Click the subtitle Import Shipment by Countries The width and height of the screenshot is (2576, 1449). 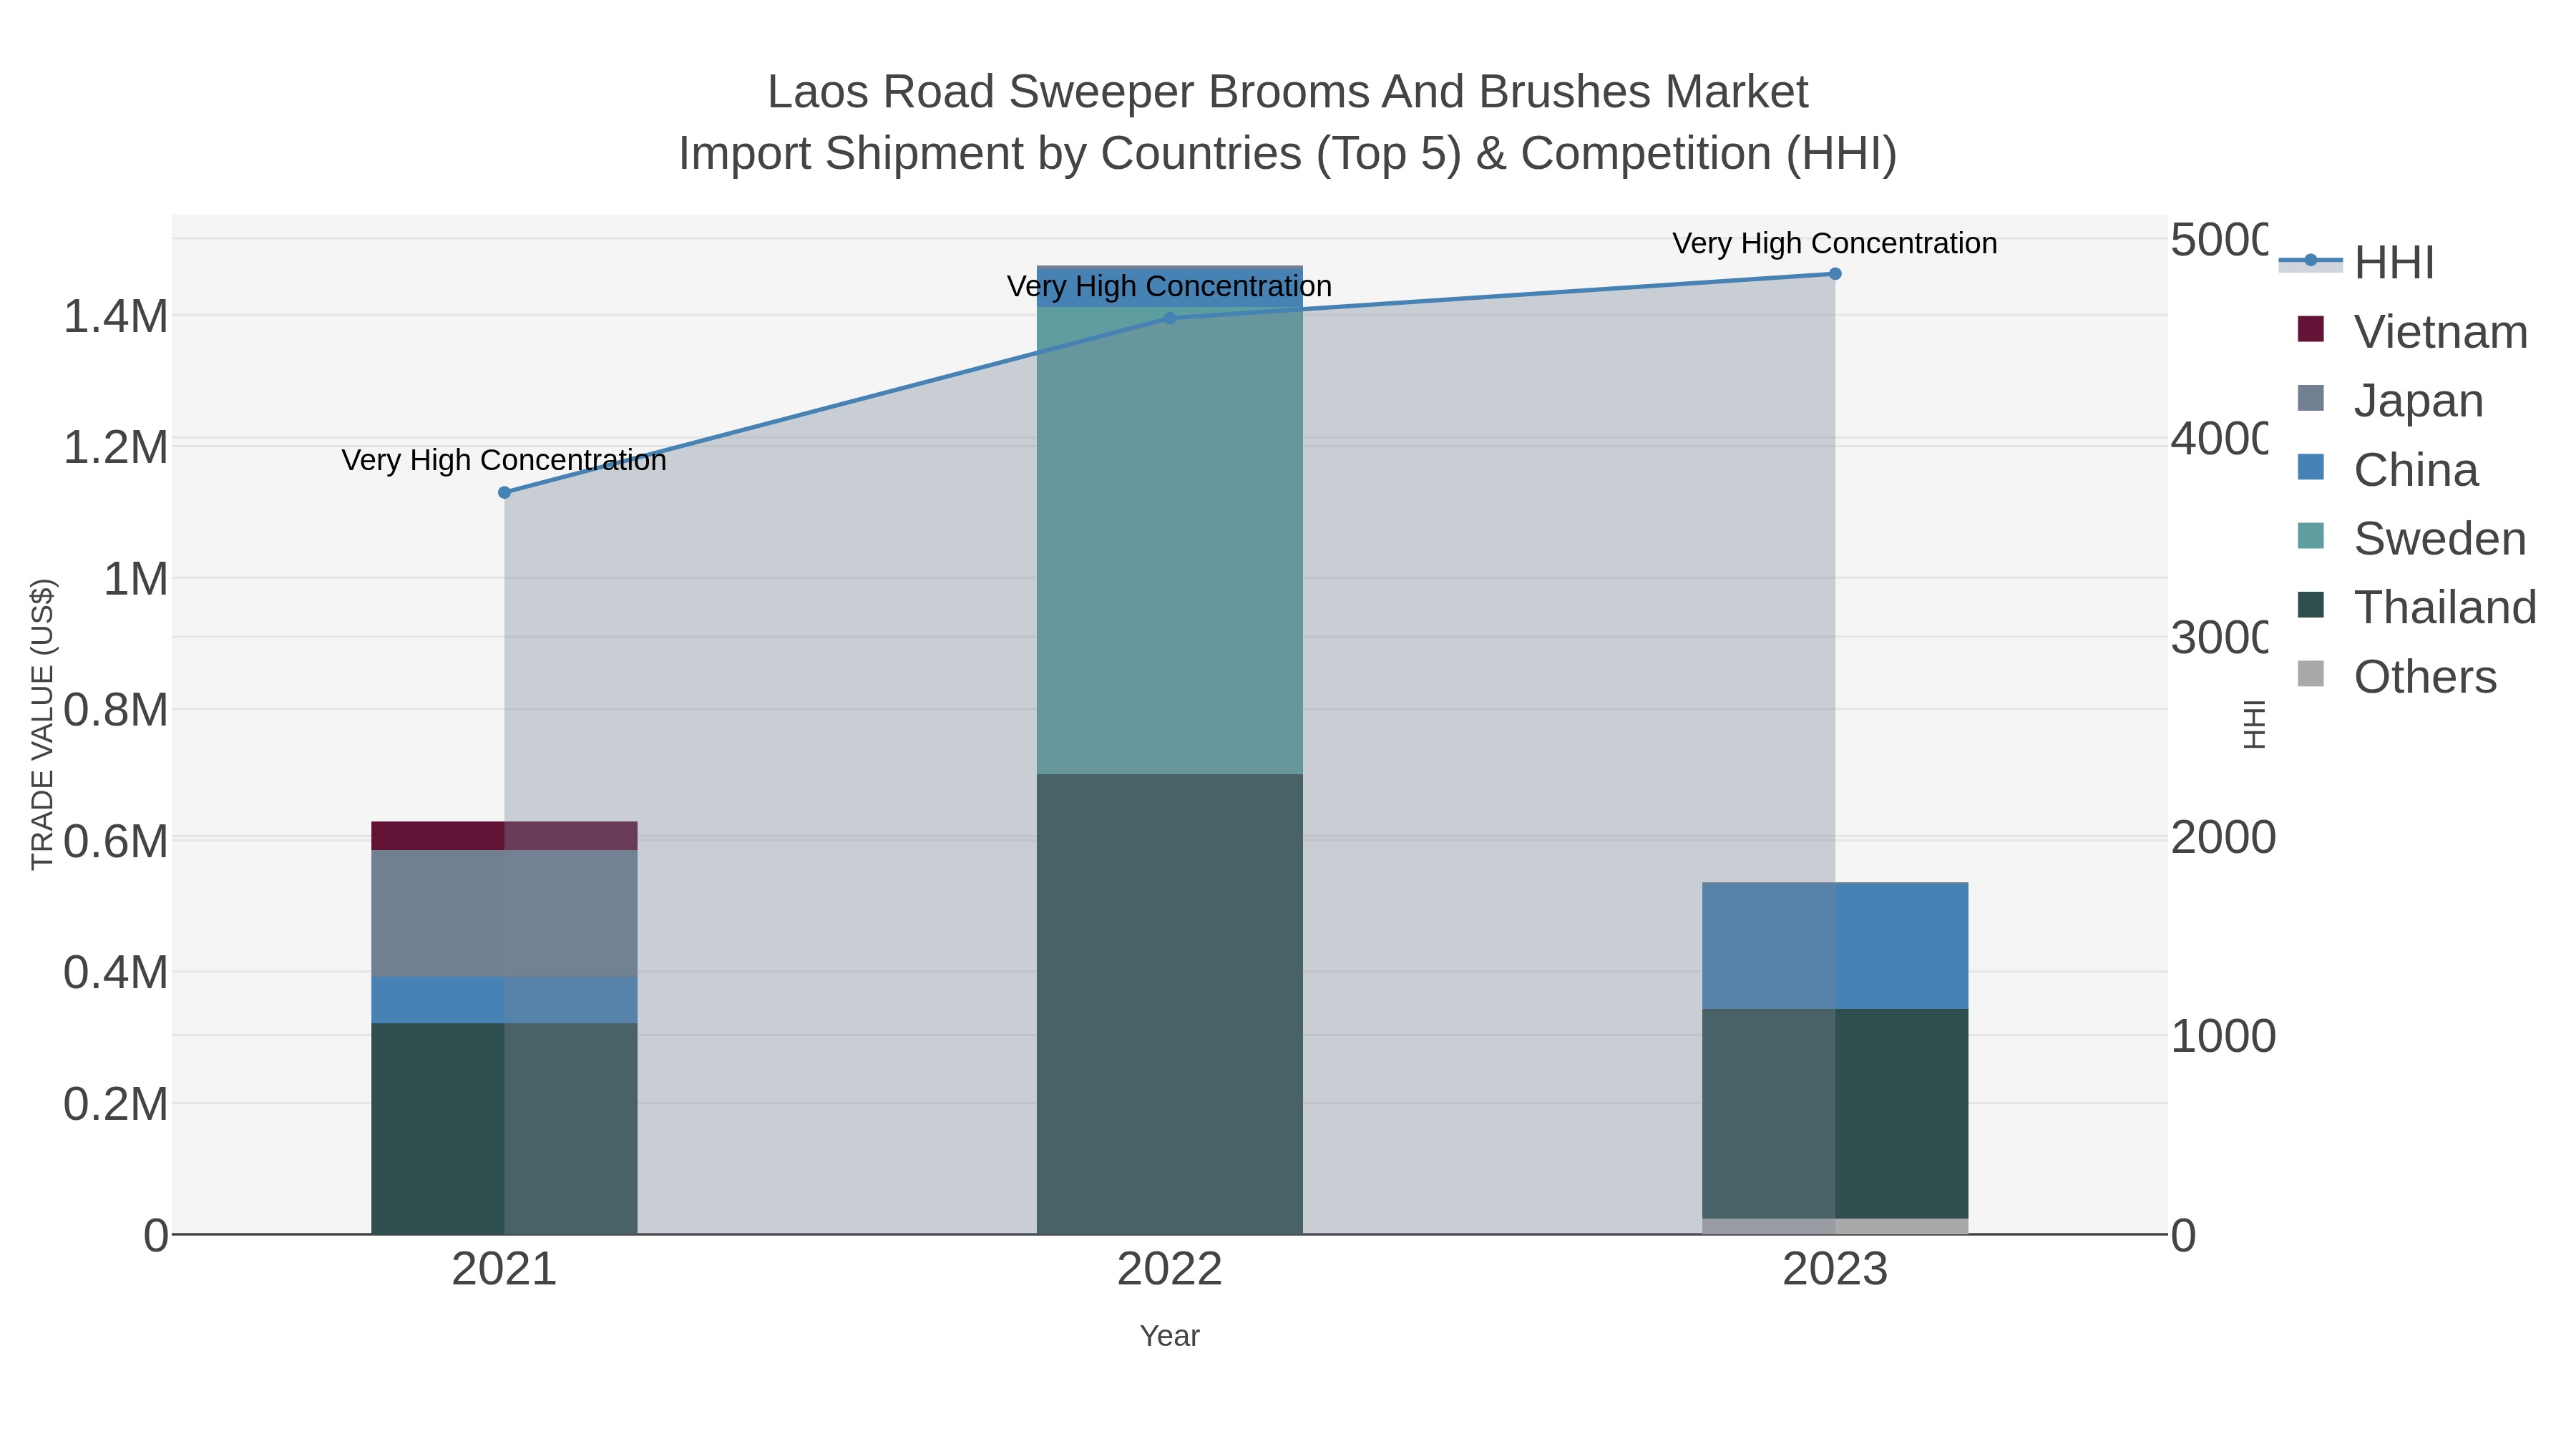click(x=1288, y=154)
